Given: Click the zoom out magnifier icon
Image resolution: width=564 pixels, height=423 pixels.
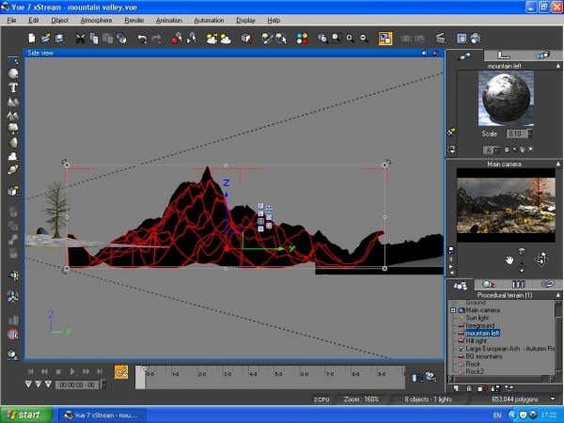Looking at the screenshot, I should click(x=364, y=39).
